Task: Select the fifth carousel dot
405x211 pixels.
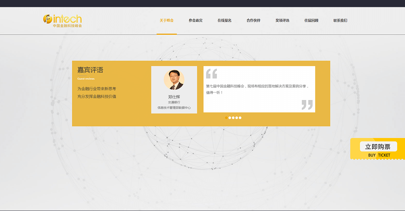Action: point(240,118)
